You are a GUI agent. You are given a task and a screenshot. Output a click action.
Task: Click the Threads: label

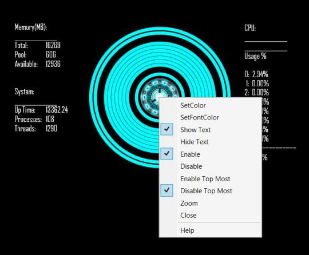point(25,129)
